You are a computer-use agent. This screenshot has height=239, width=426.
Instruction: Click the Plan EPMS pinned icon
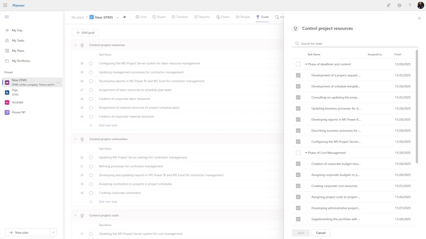7,93
